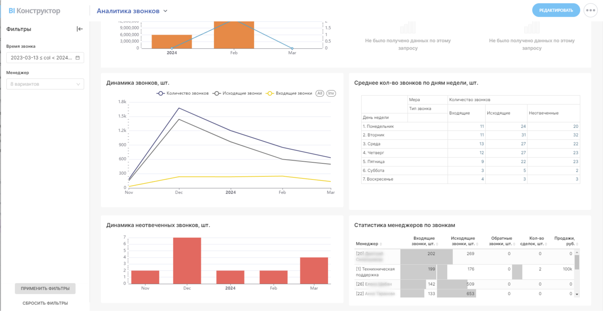The width and height of the screenshot is (603, 311).
Task: Click Вторник Исходящие value 31
Action: pos(523,135)
